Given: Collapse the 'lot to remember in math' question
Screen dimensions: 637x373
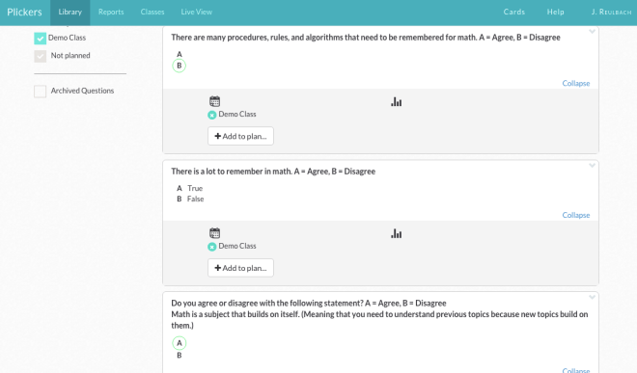Looking at the screenshot, I should pyautogui.click(x=575, y=215).
